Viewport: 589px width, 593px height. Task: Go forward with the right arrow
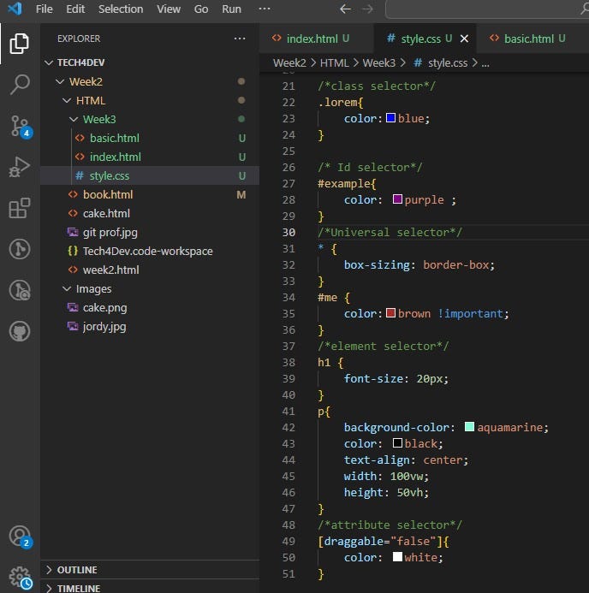coord(368,9)
